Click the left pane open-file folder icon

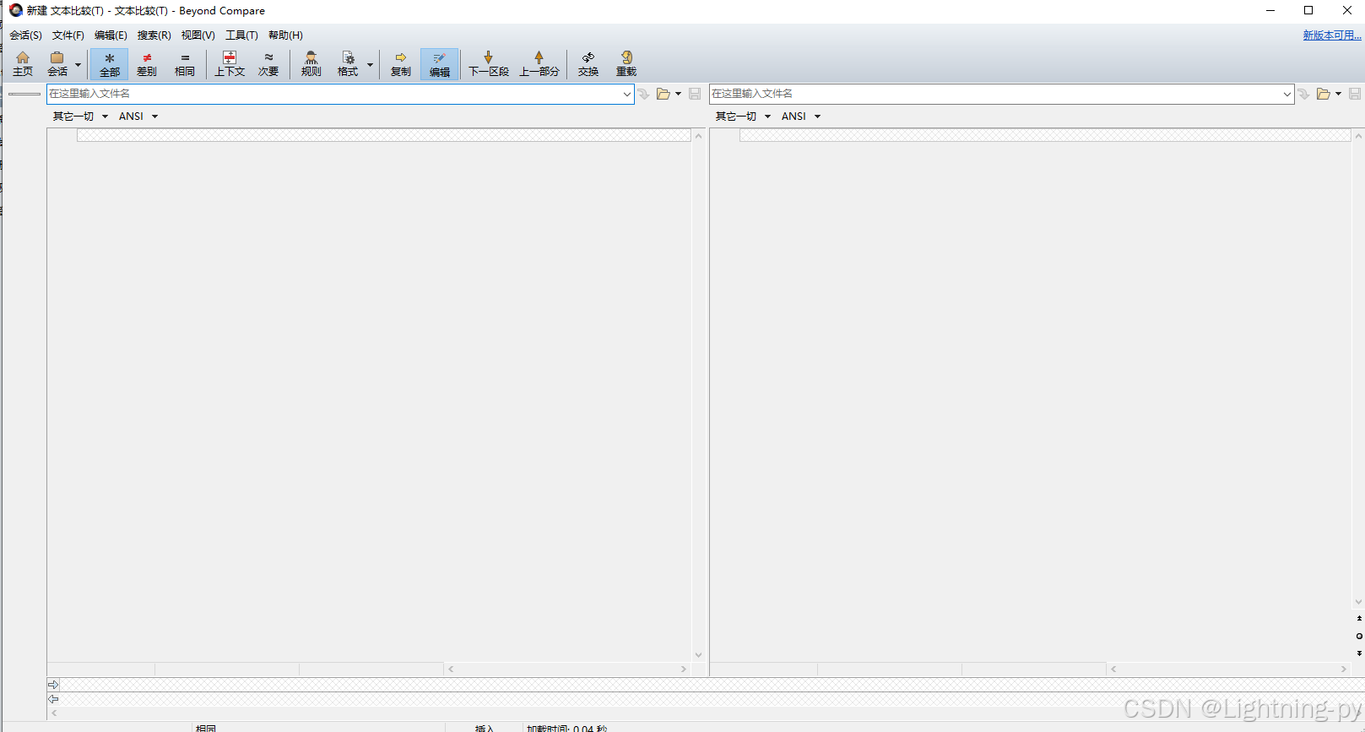[x=664, y=94]
